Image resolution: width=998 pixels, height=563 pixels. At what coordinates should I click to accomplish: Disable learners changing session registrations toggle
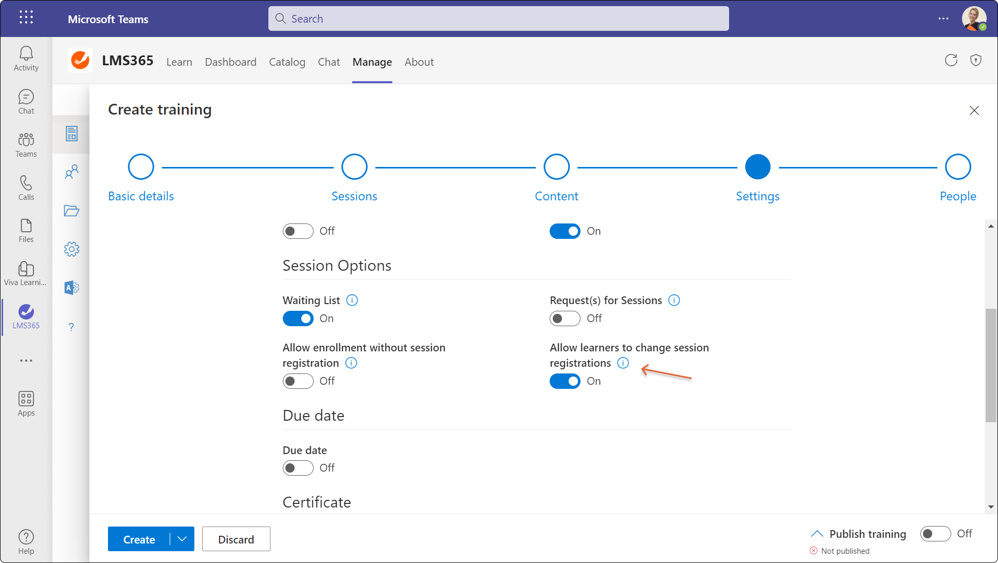[565, 381]
